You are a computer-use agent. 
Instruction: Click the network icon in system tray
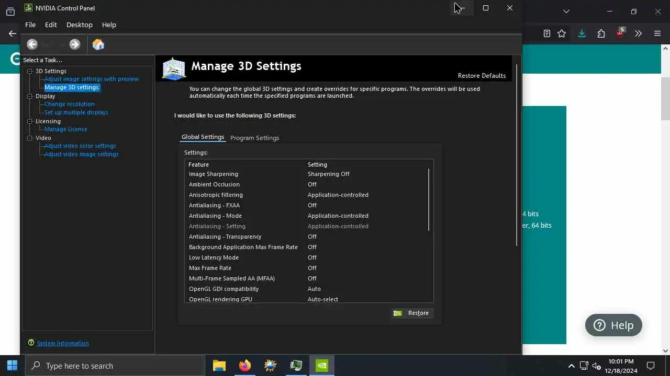click(584, 366)
